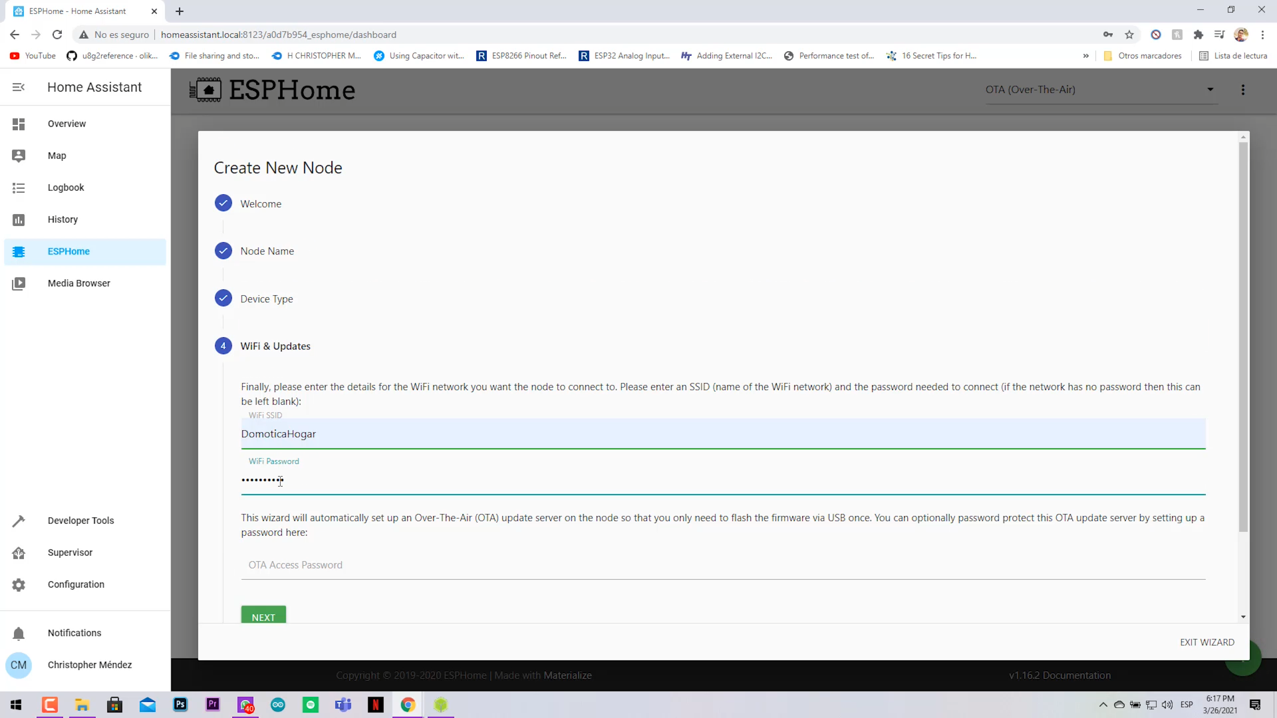
Task: Click scrollbar down arrow in wizard
Action: click(x=1243, y=617)
